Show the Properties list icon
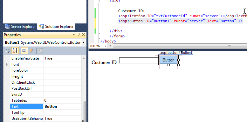247x122 pixels. [24, 51]
